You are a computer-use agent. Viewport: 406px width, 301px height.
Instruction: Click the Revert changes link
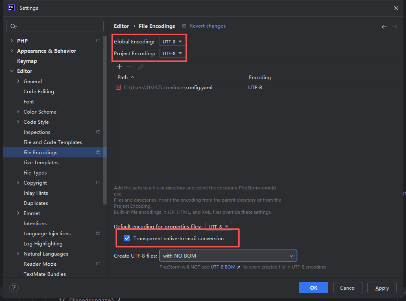[x=207, y=26]
